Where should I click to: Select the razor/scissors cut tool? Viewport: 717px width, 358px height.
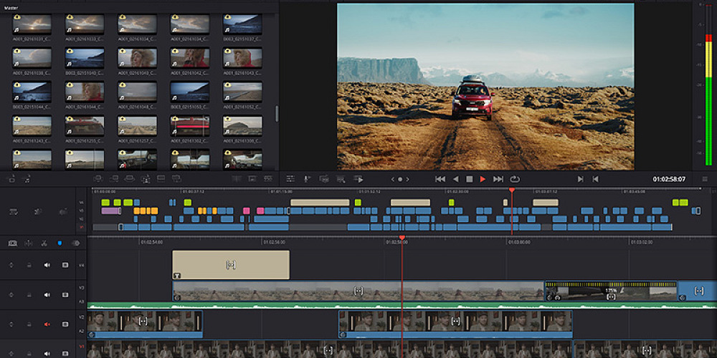point(44,243)
